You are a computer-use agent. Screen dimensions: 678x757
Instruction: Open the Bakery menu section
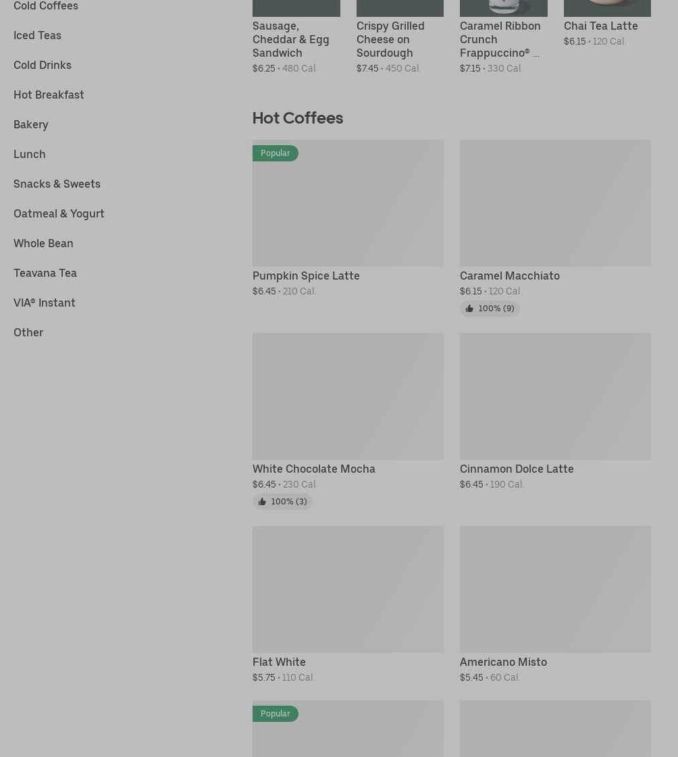[x=31, y=124]
